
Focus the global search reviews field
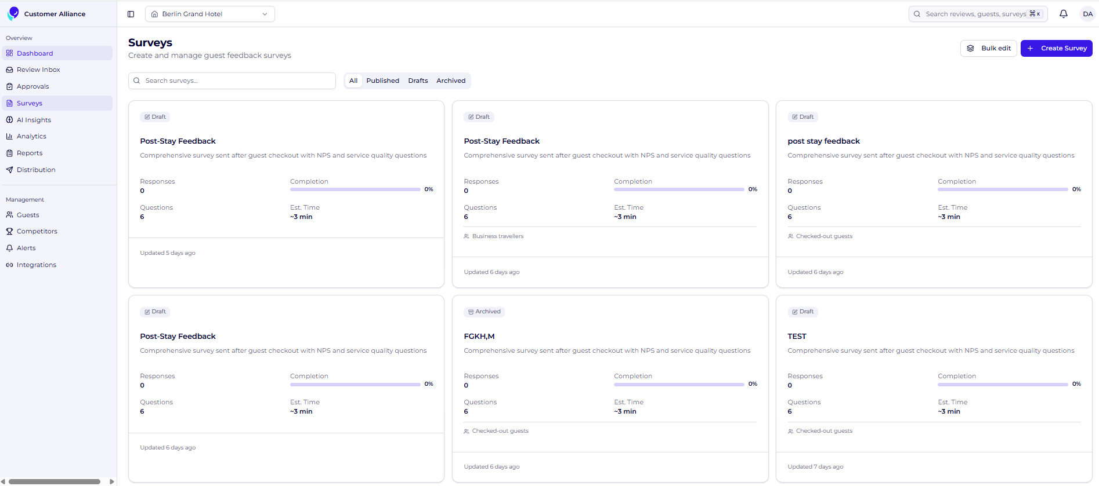tap(978, 14)
